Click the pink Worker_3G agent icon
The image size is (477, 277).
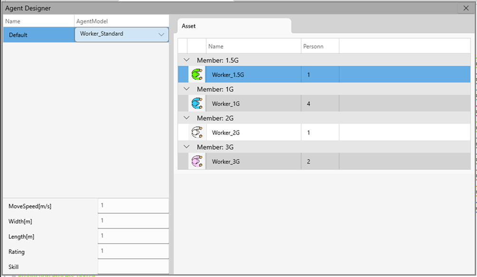pyautogui.click(x=197, y=161)
